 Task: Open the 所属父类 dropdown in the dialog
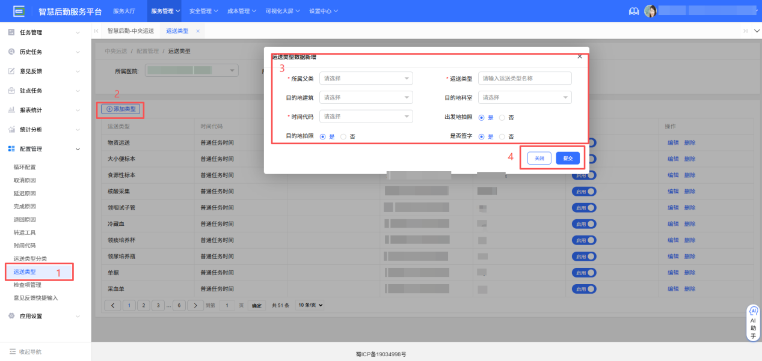click(x=366, y=78)
